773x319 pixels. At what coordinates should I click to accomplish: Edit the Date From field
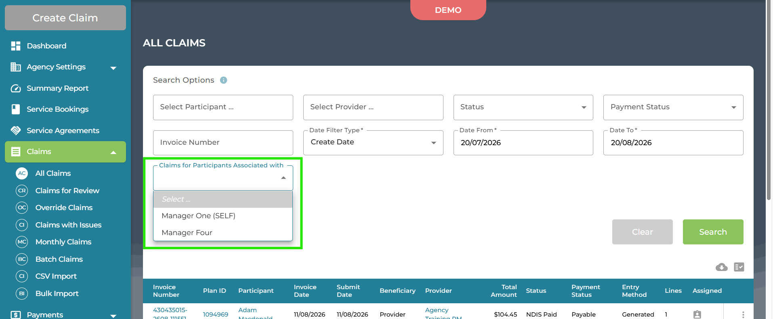[523, 143]
